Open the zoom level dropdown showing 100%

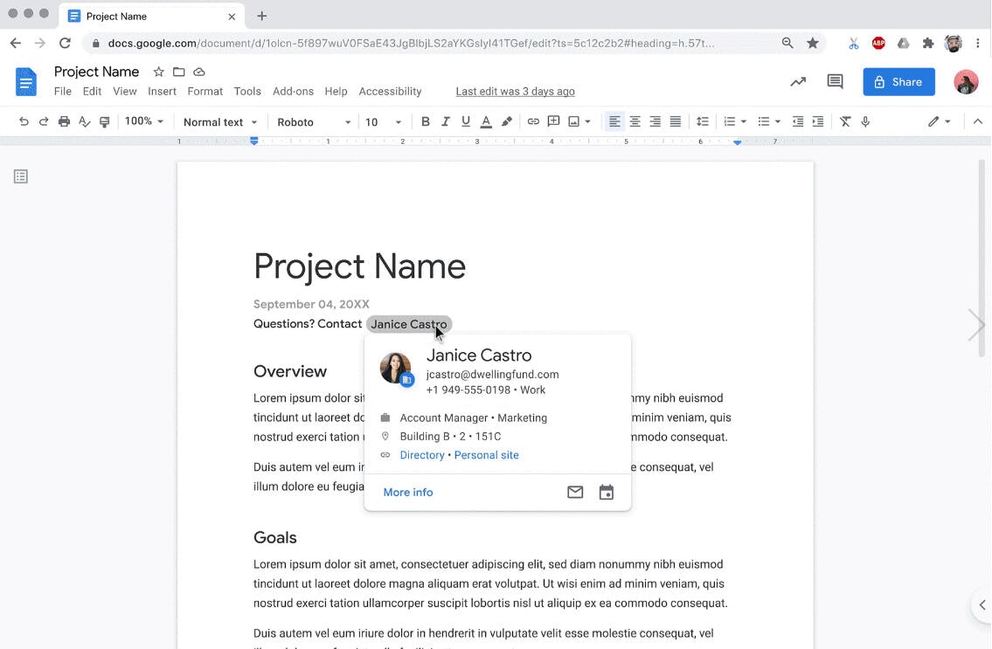point(142,121)
